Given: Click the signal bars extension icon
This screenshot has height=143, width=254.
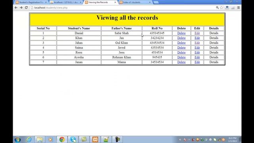Looking at the screenshot, I should pyautogui.click(x=233, y=8).
